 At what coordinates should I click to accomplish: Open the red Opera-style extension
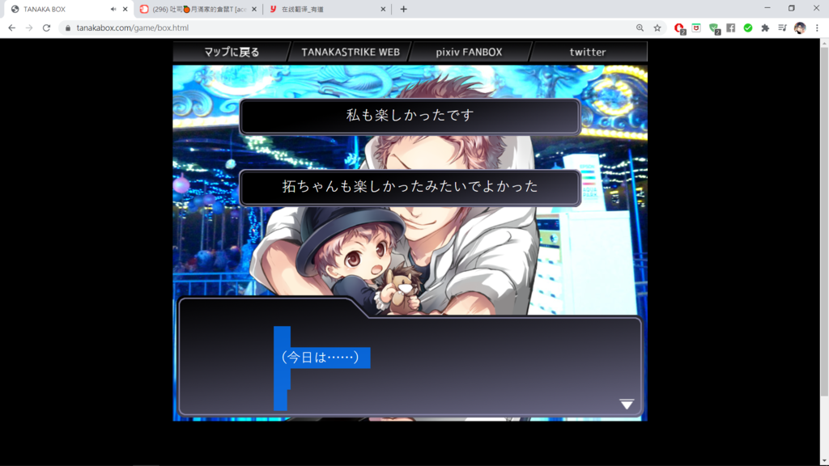click(x=679, y=28)
